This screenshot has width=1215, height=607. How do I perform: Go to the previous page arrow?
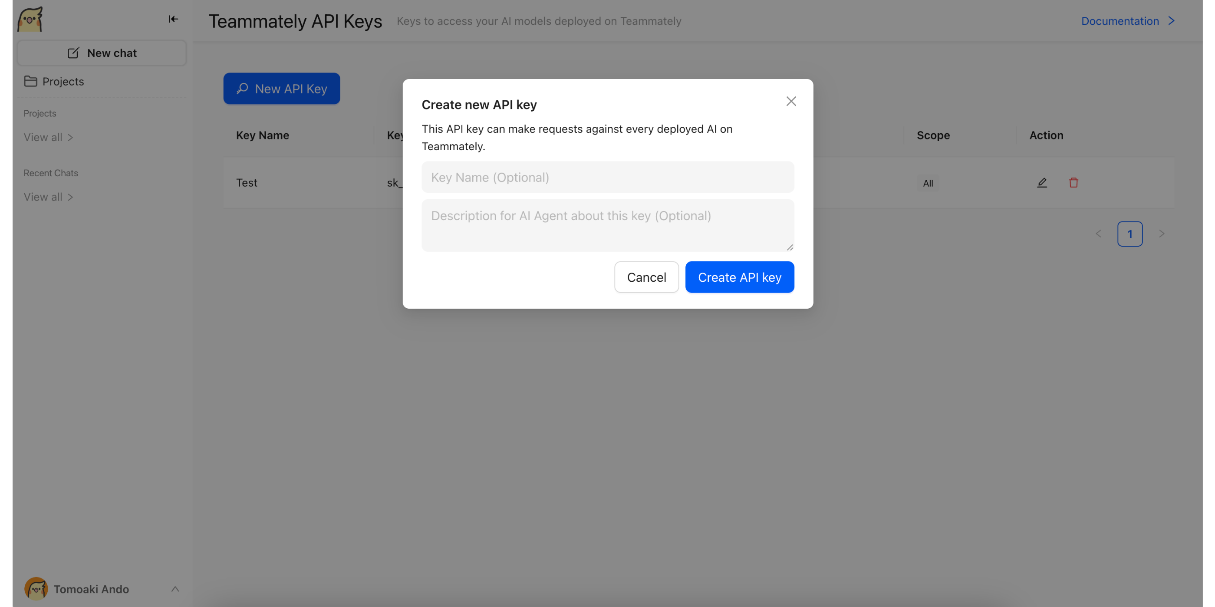(1099, 234)
